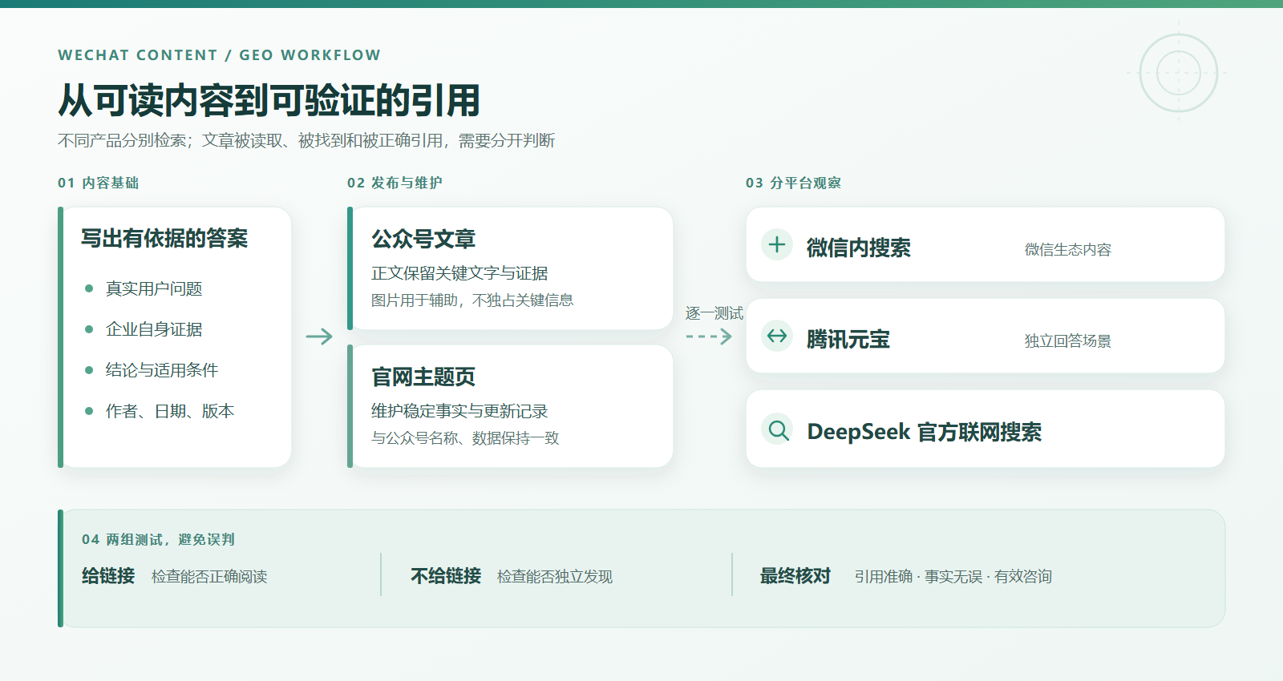Click the 逐一测试 label

click(714, 313)
